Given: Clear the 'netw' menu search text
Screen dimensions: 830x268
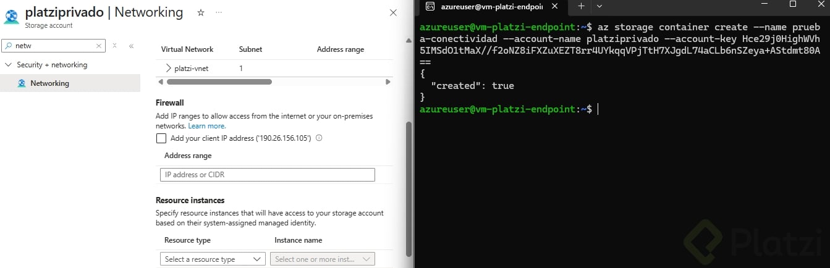Looking at the screenshot, I should tap(99, 46).
